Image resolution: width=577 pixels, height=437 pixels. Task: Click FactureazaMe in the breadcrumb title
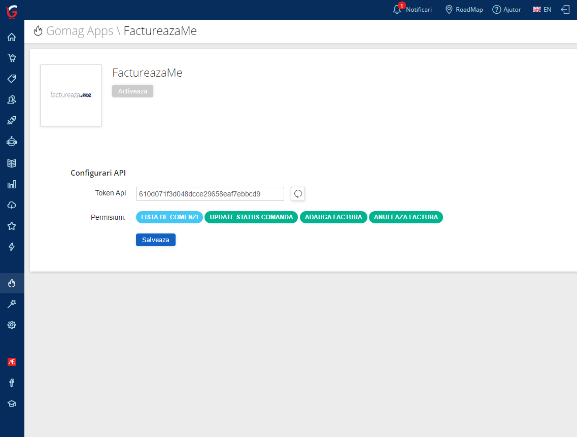pos(160,31)
